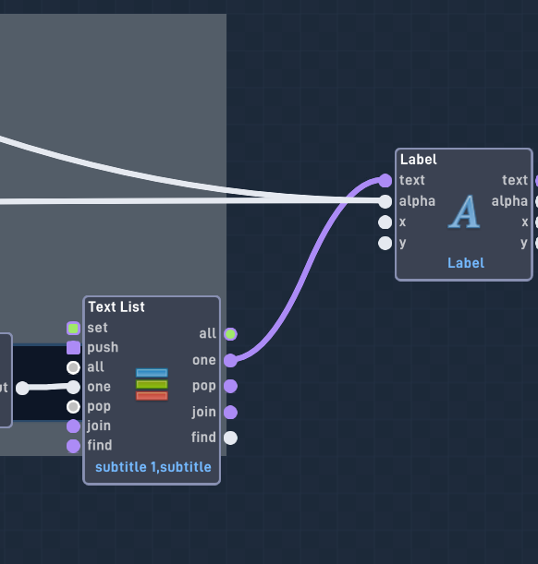
Task: Click the purple square 'push' input port
Action: 73,348
